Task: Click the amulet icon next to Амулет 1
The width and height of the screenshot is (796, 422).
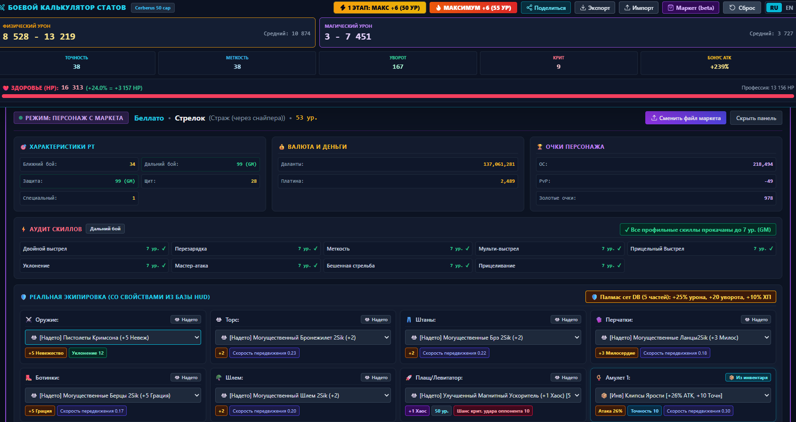Action: coord(599,378)
